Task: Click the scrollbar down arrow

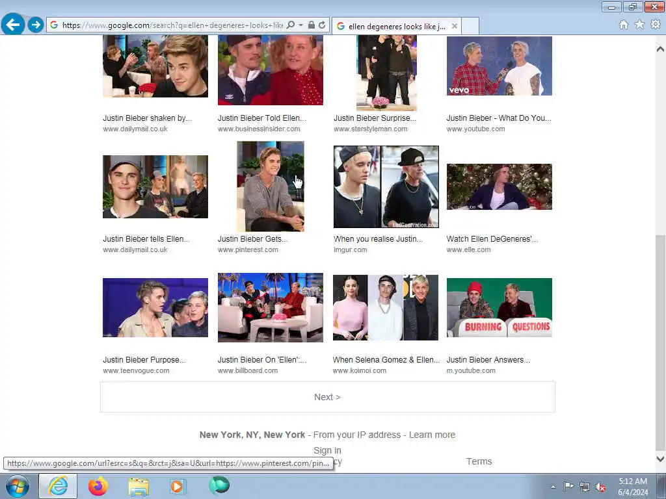Action: point(661,458)
